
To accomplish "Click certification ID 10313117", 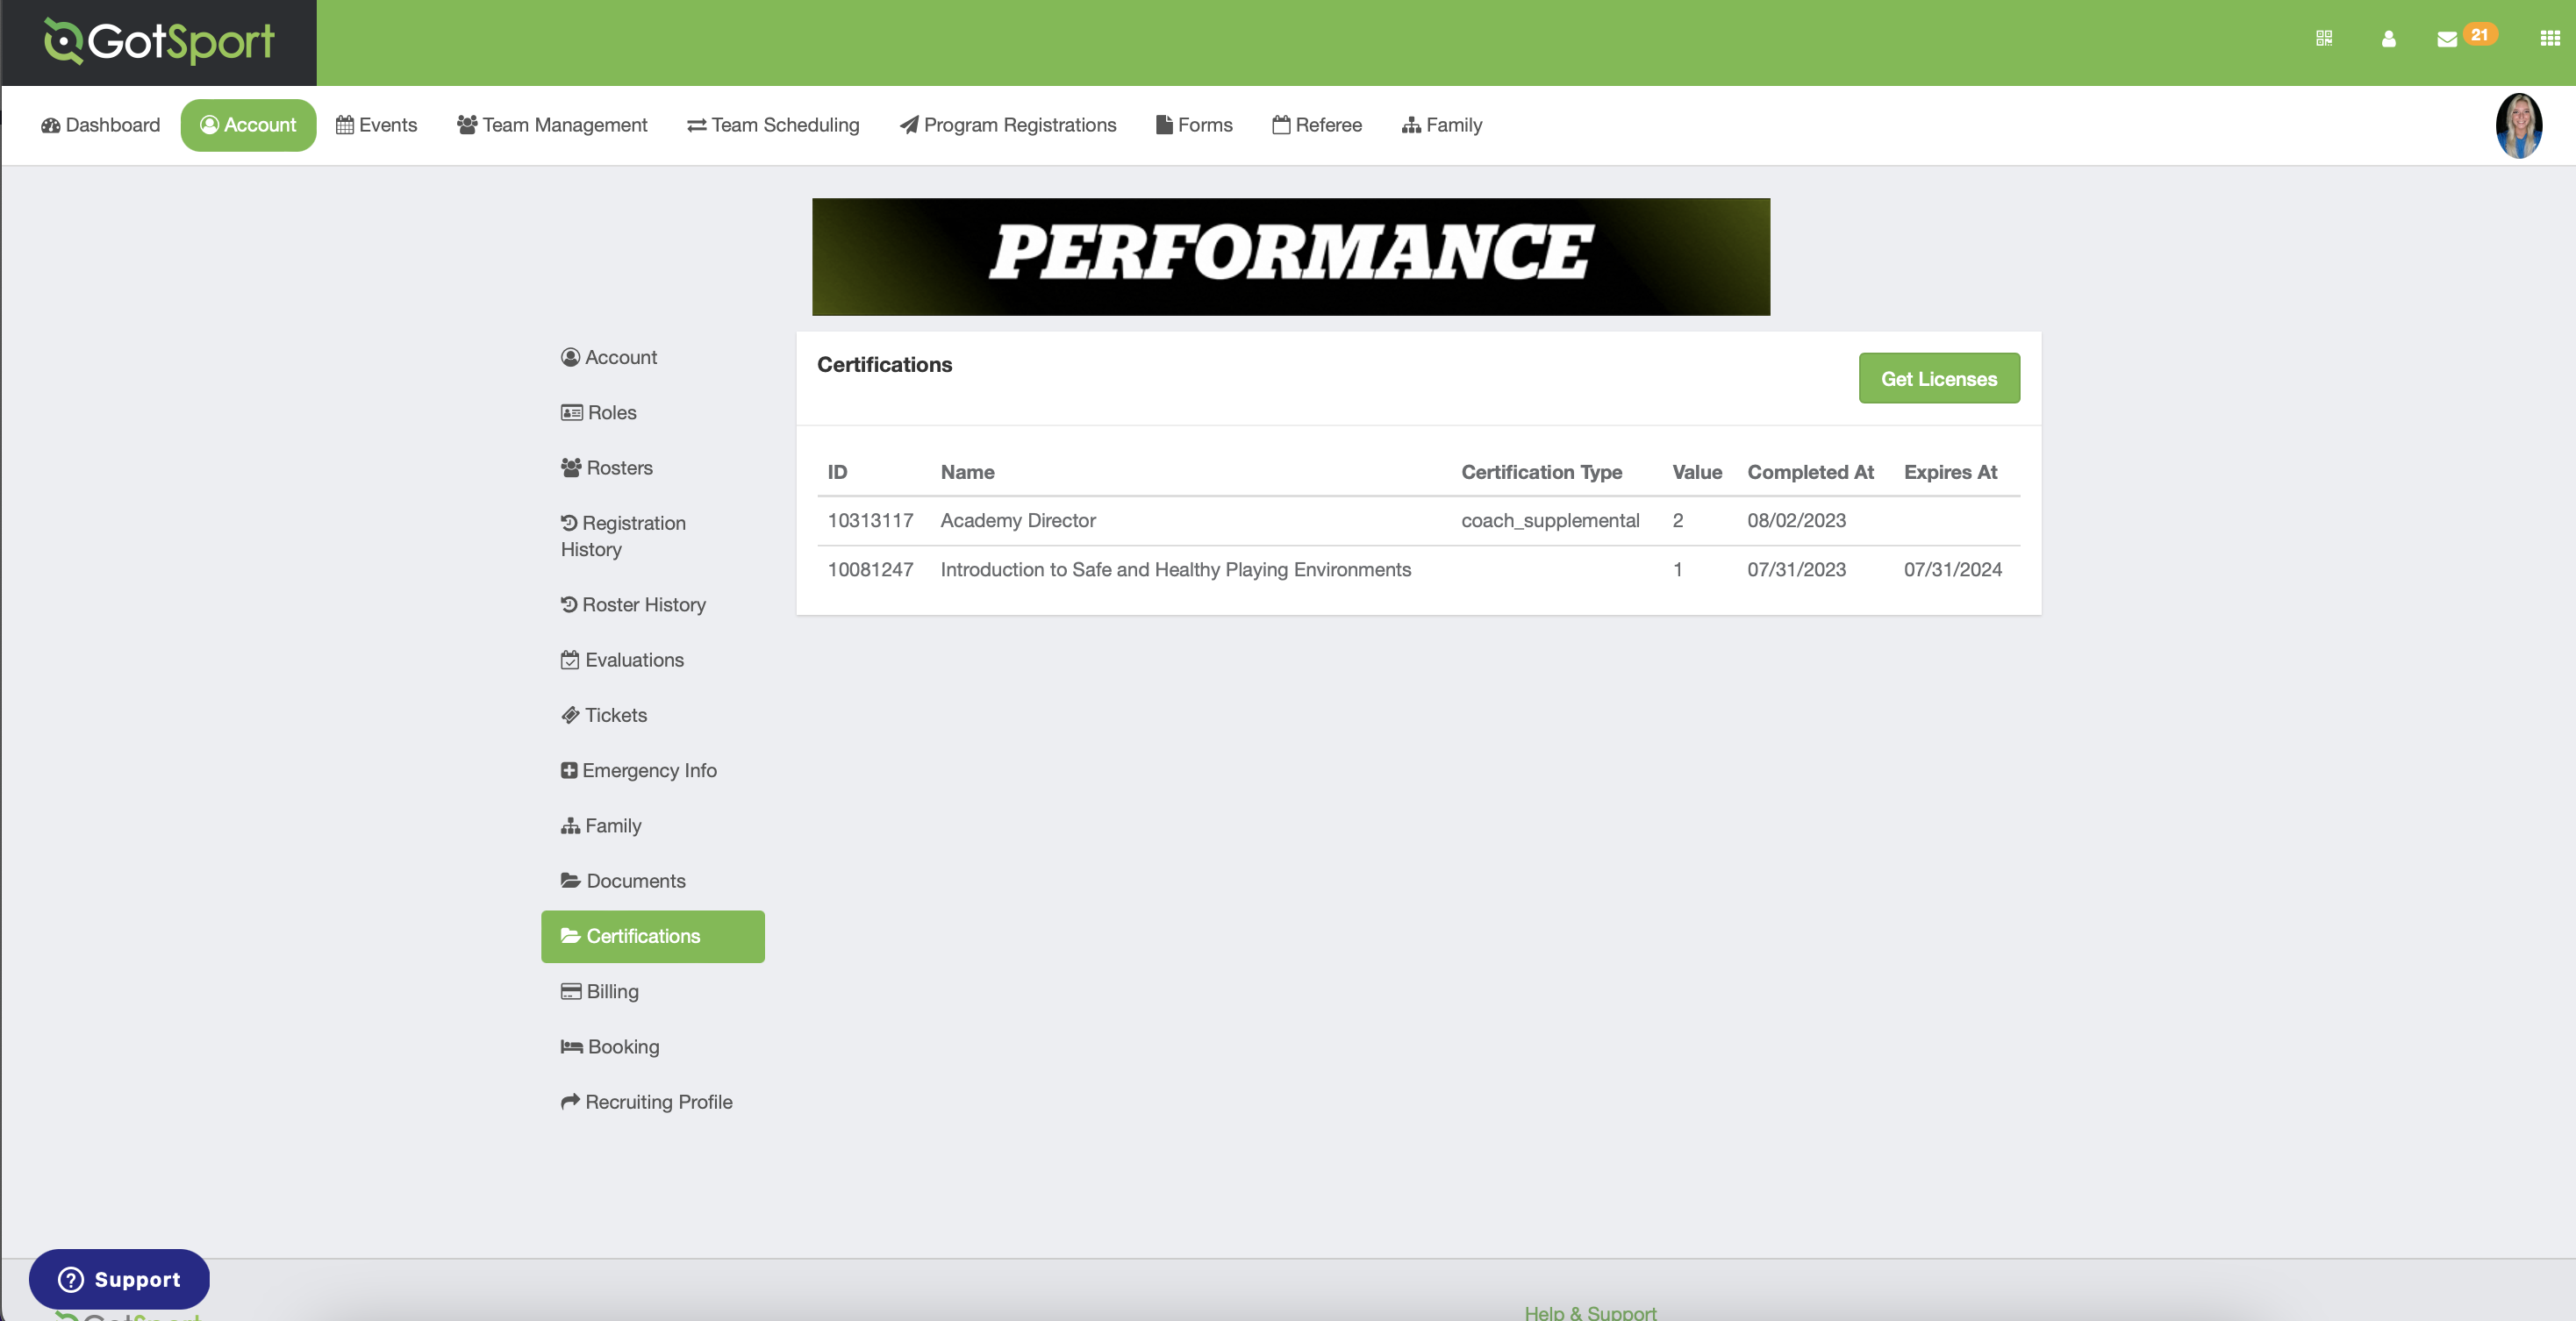I will (870, 520).
